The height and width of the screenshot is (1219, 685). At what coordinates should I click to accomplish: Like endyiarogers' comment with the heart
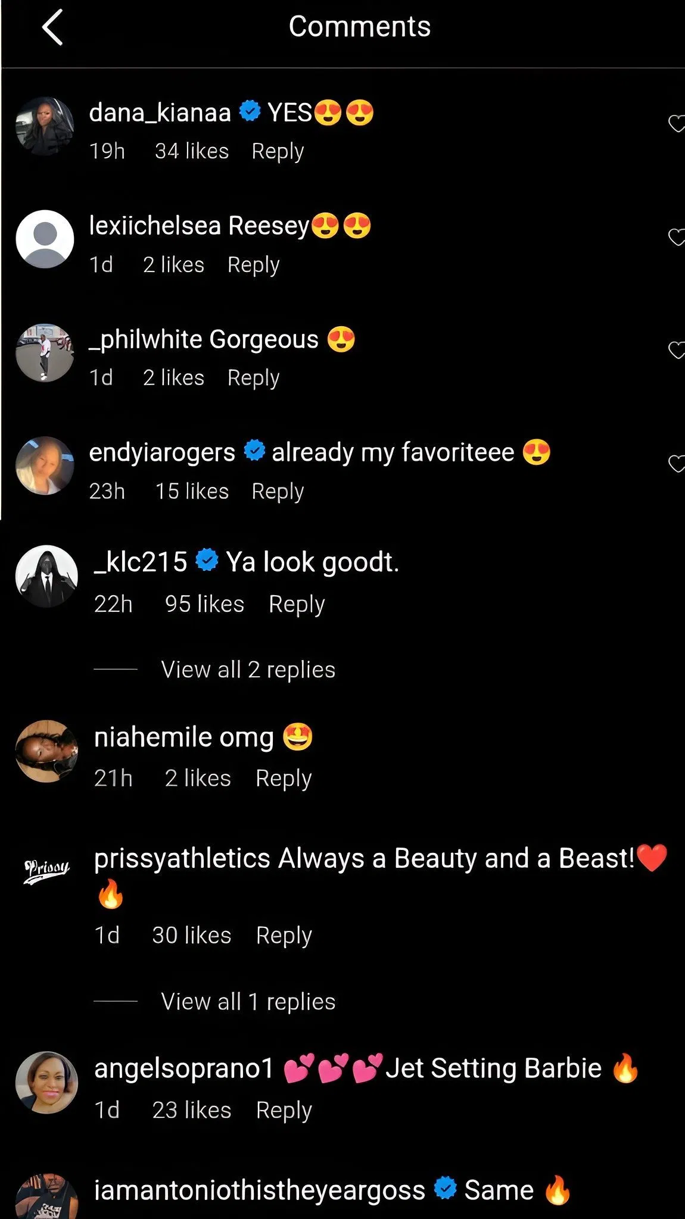pos(676,463)
